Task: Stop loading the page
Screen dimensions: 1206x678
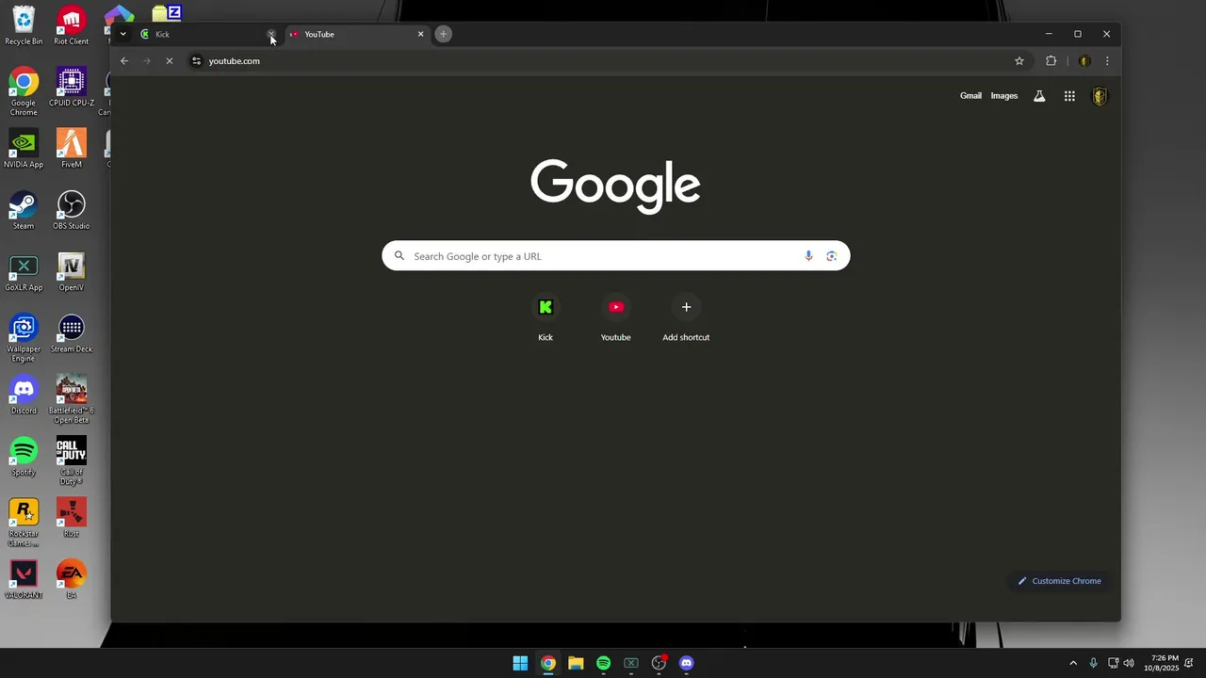Action: tap(170, 61)
